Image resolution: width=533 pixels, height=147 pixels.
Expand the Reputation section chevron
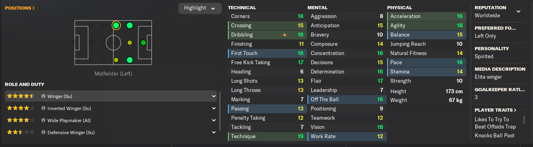[519, 11]
